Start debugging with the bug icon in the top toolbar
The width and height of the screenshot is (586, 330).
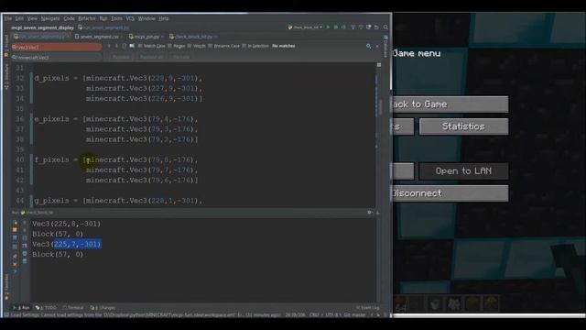(x=336, y=27)
